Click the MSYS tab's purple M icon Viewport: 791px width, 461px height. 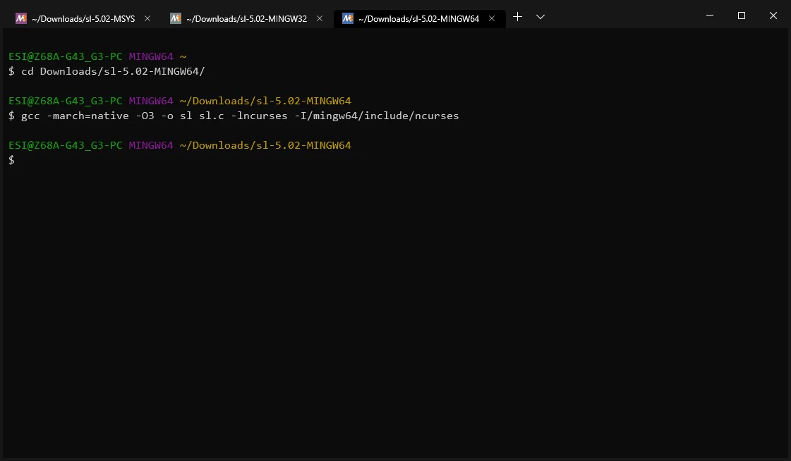point(20,18)
